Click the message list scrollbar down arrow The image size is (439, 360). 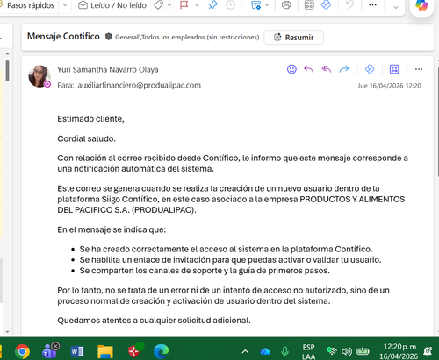tap(7, 332)
